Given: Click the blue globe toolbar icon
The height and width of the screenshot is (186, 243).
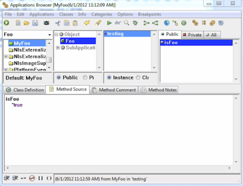Looking at the screenshot, I should [167, 23].
